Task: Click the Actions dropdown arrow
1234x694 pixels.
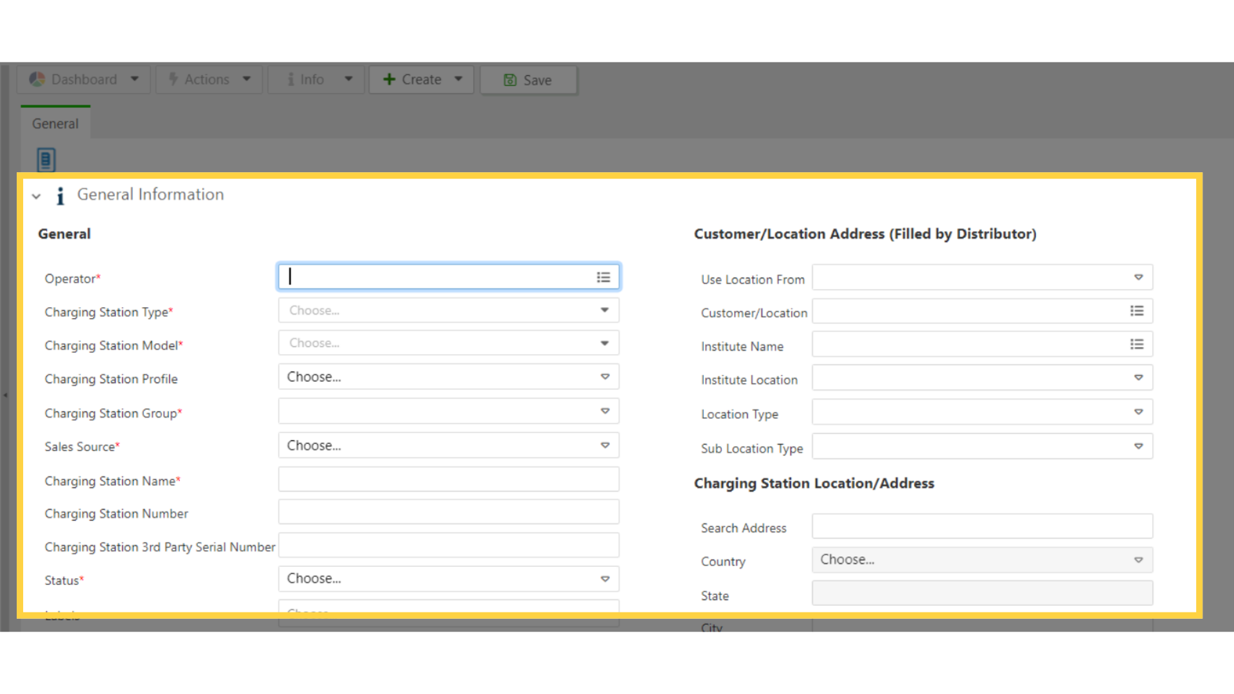Action: tap(247, 79)
